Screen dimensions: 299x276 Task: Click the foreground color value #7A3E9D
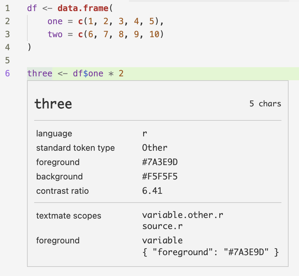pos(159,162)
